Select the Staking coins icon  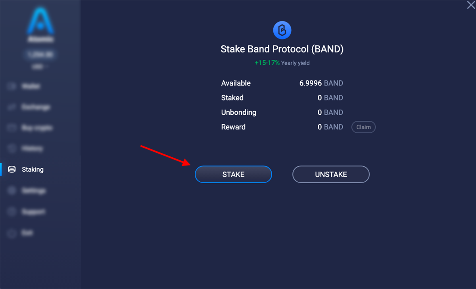[x=11, y=169]
